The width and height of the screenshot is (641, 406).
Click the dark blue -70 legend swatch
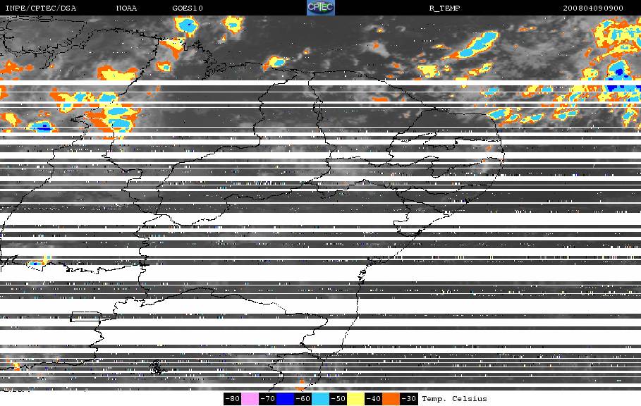285,399
